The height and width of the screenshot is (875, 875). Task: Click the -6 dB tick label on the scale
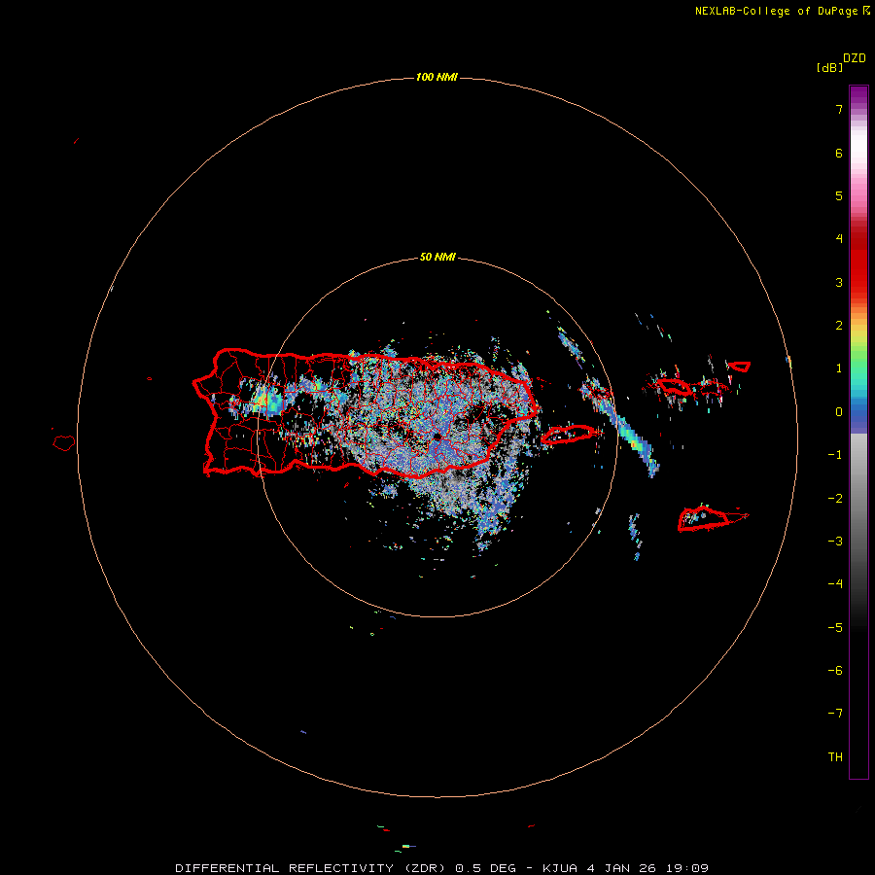[x=835, y=670]
